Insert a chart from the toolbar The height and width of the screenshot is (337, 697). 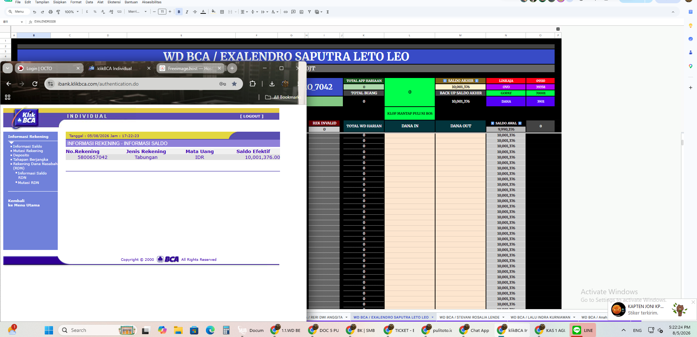(301, 12)
